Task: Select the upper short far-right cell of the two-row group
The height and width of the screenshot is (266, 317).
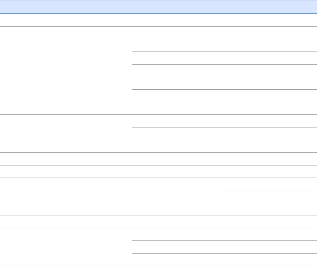Action: coord(268,184)
